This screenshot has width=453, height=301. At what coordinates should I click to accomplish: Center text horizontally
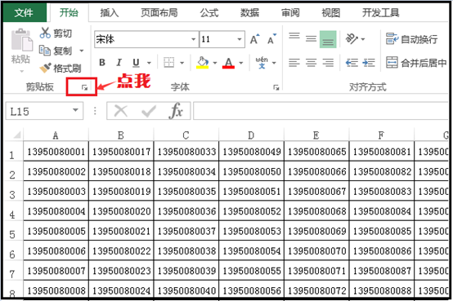(312, 63)
